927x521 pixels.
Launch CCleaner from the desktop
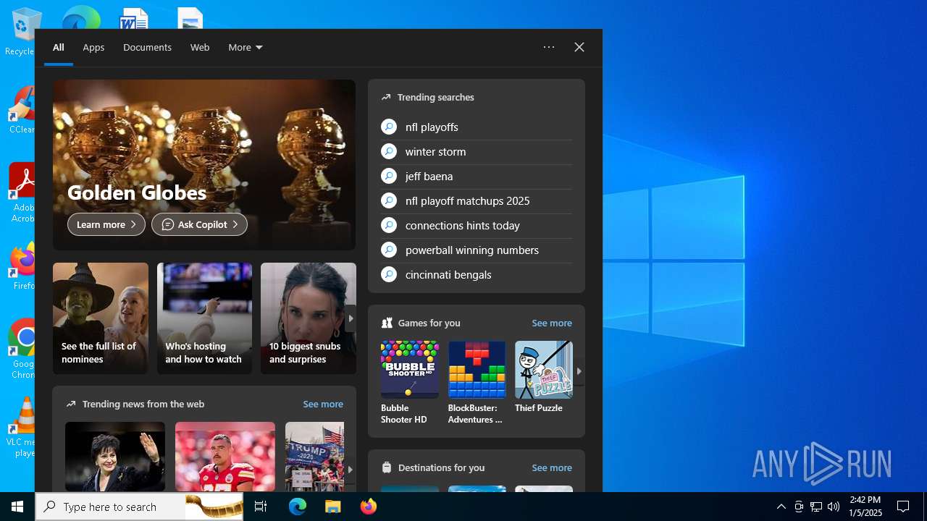22,110
